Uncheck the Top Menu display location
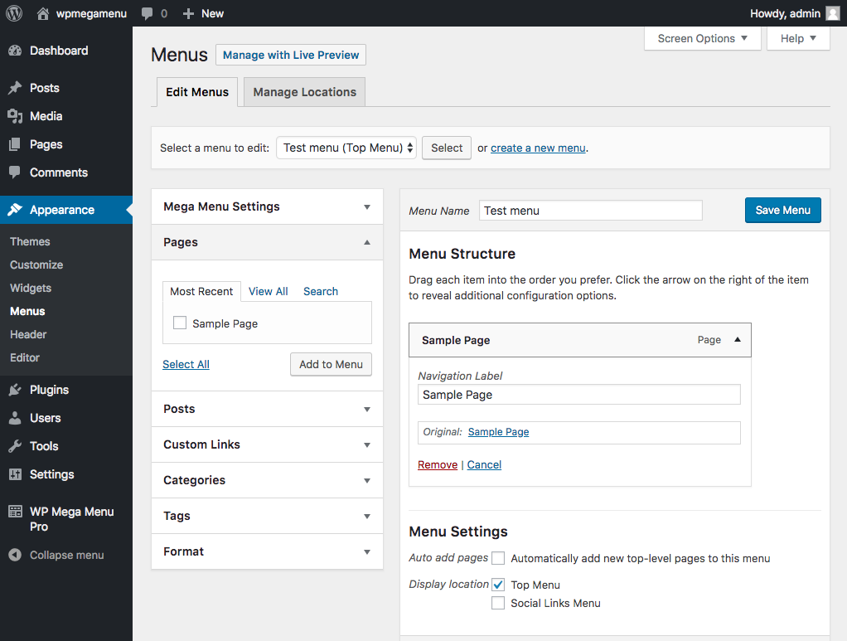 [498, 585]
